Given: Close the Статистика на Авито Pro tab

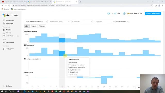Looking at the screenshot, I should tap(76, 2).
